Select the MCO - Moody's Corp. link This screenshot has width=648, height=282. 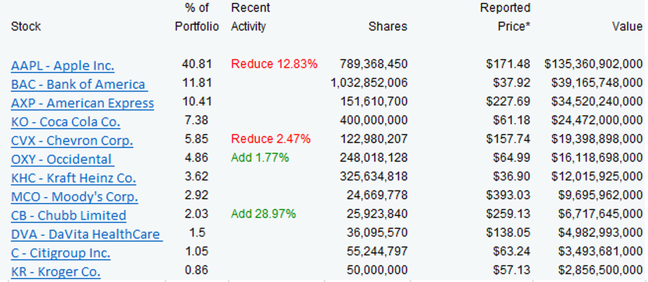[74, 197]
